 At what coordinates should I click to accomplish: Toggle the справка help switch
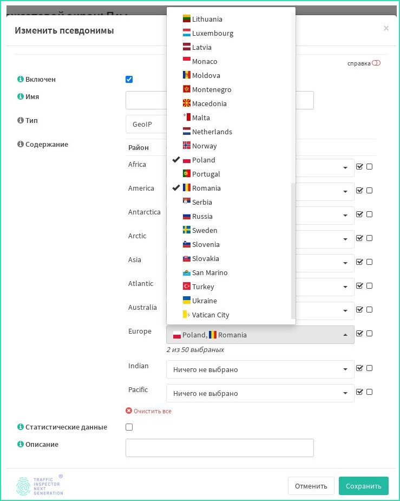(376, 63)
